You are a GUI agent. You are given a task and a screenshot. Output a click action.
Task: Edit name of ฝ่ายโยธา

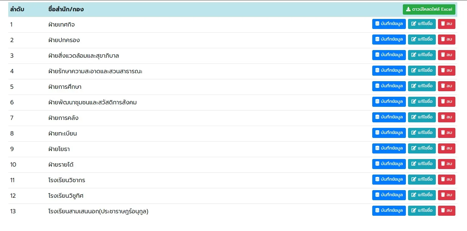click(422, 148)
